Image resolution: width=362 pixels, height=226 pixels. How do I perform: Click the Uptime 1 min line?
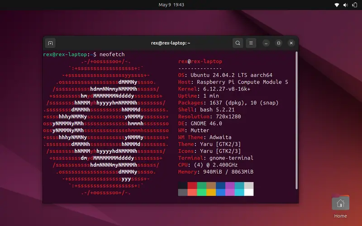(x=199, y=96)
